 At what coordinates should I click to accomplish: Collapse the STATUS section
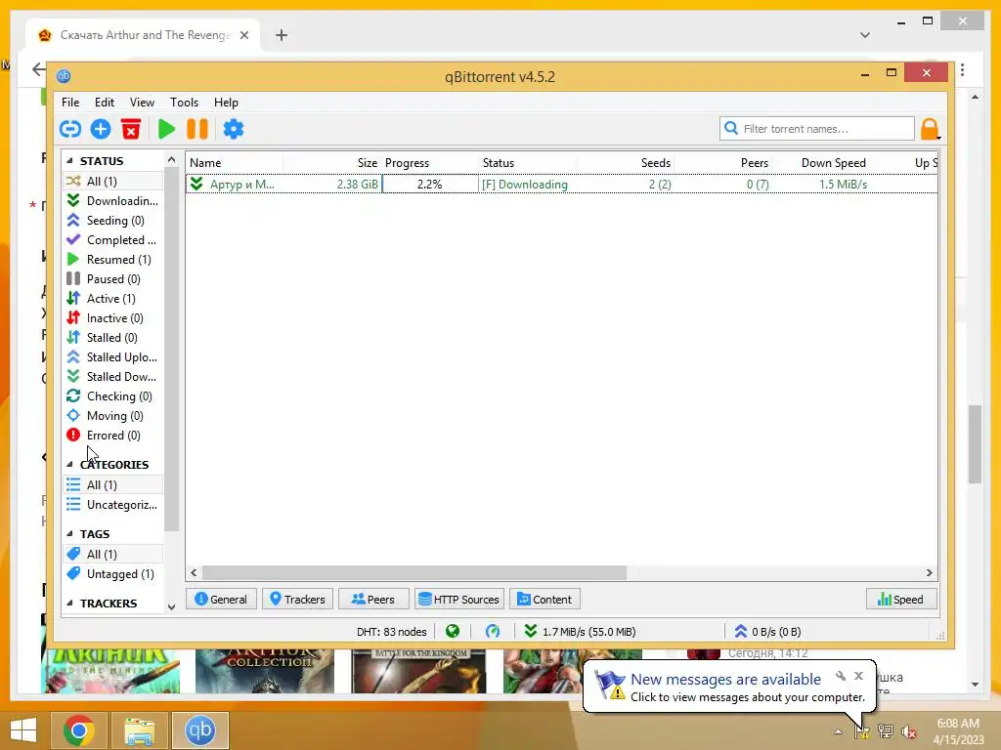point(69,161)
